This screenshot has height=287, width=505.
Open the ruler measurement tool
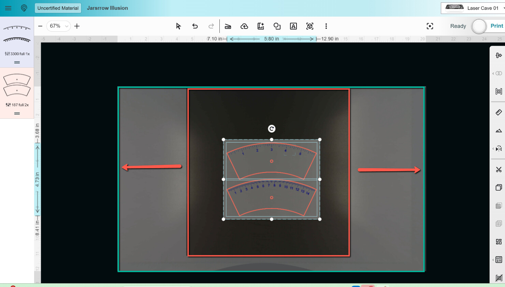pos(499,112)
